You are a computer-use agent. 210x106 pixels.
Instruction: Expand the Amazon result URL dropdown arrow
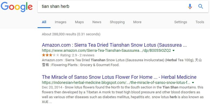point(174,50)
